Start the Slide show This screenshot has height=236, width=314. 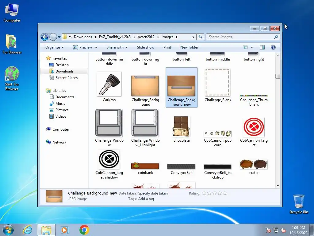pyautogui.click(x=146, y=47)
